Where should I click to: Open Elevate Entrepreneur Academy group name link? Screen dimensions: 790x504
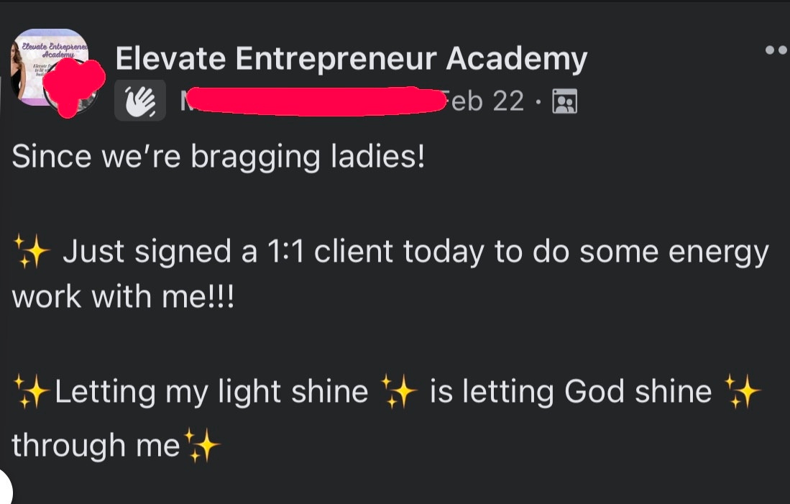tap(351, 59)
